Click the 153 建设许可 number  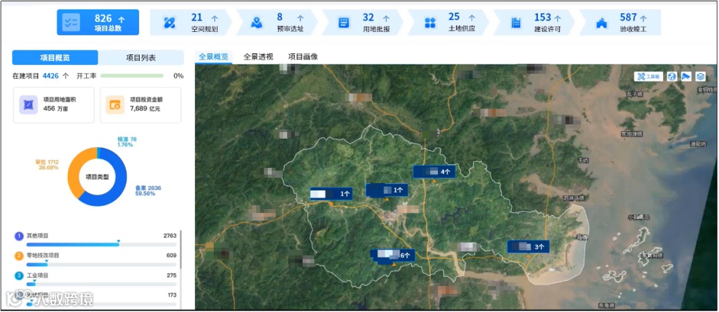point(543,17)
